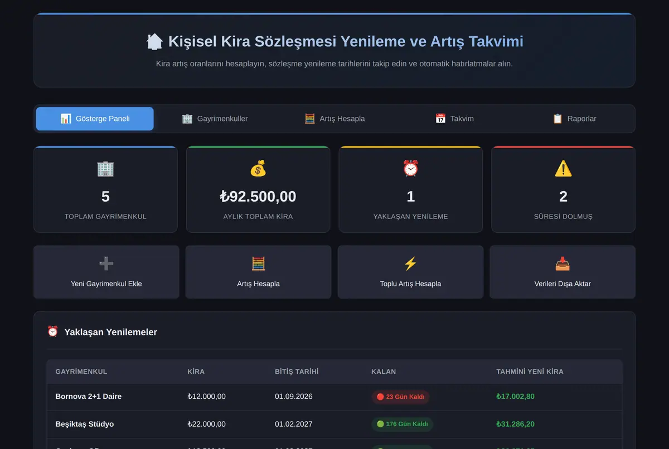Click the Toplu Artış Hesapla button
The width and height of the screenshot is (669, 449).
point(410,272)
